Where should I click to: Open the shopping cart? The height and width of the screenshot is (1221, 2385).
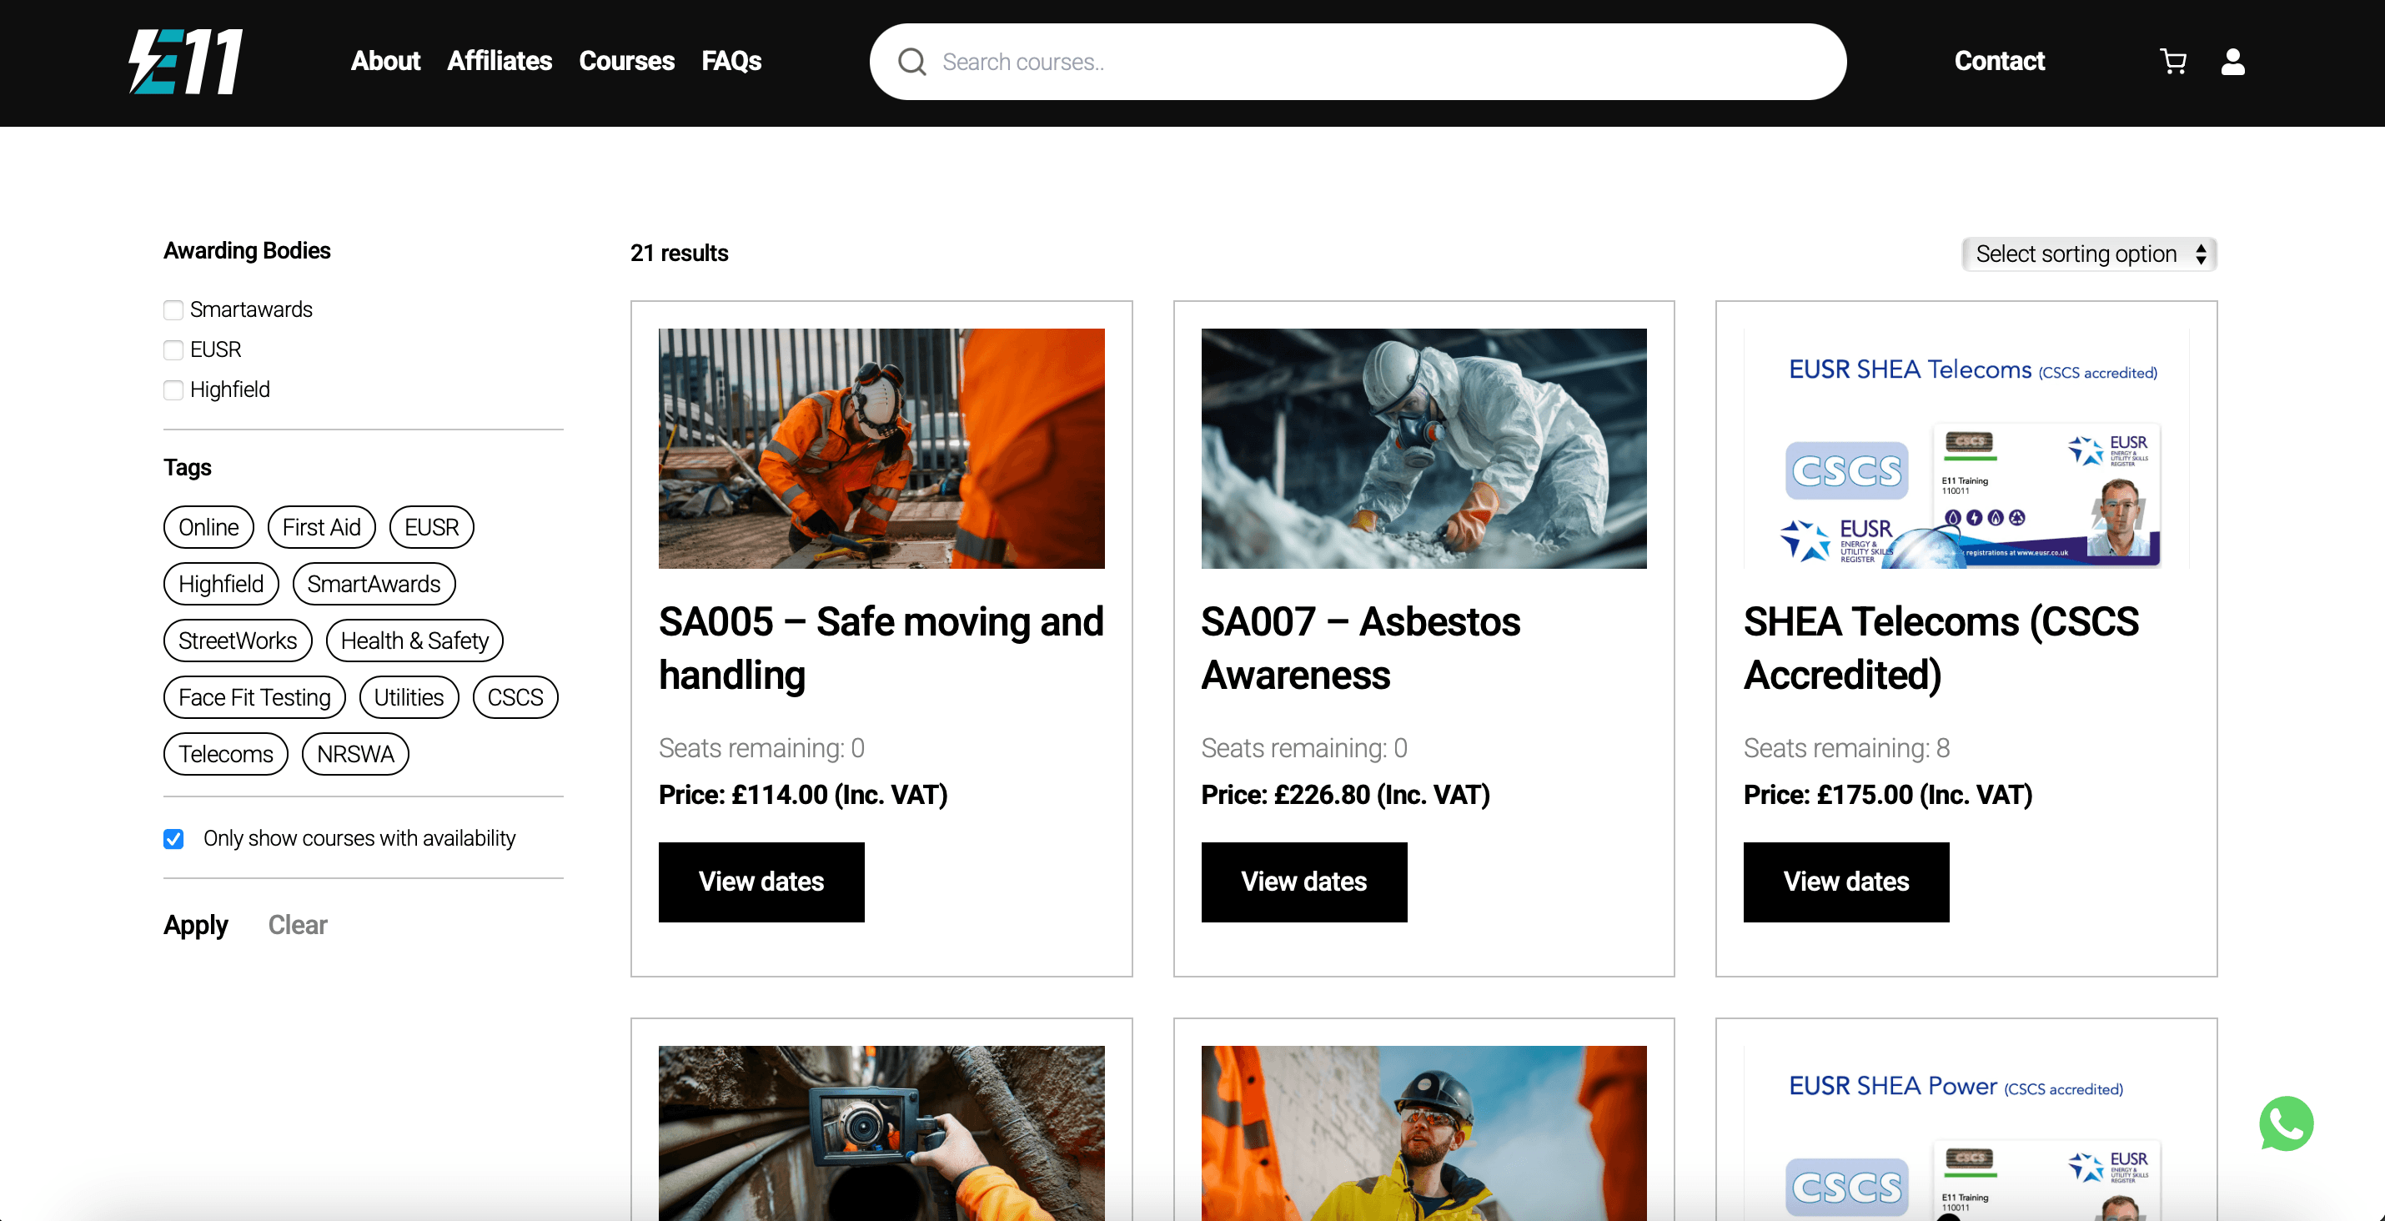2174,61
